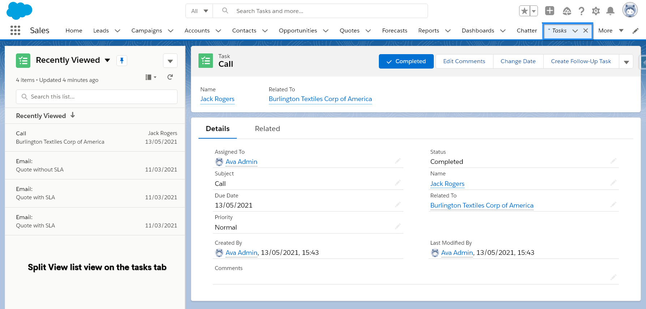This screenshot has width=646, height=309.
Task: Click the Search this list field
Action: coord(97,97)
